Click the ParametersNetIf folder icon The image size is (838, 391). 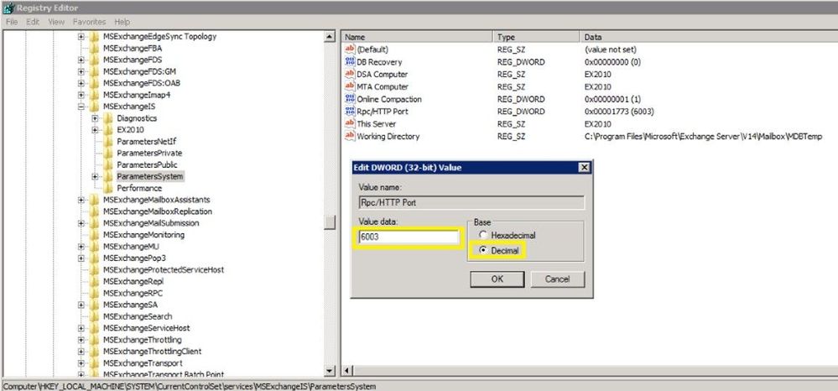pyautogui.click(x=108, y=141)
